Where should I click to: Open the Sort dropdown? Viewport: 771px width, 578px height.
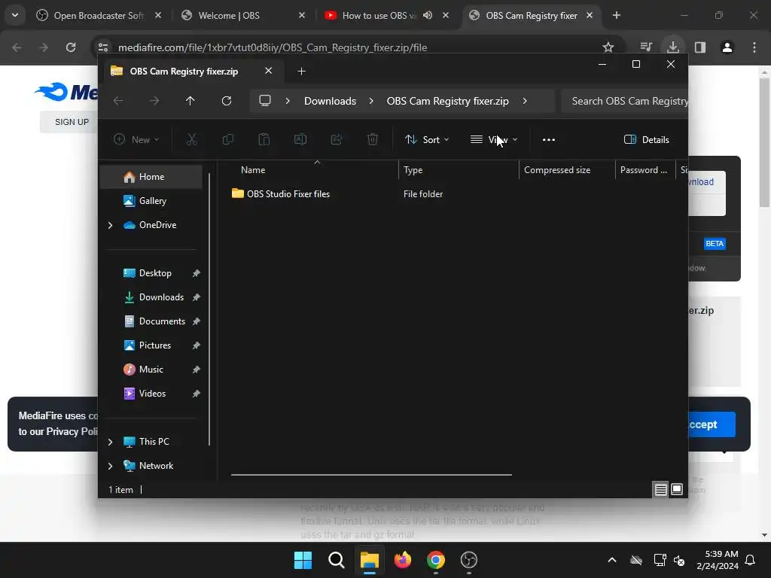pos(427,139)
